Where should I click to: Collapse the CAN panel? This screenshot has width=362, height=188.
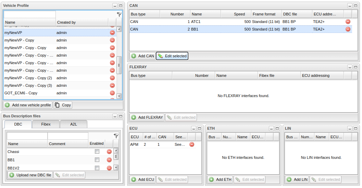tap(349, 6)
